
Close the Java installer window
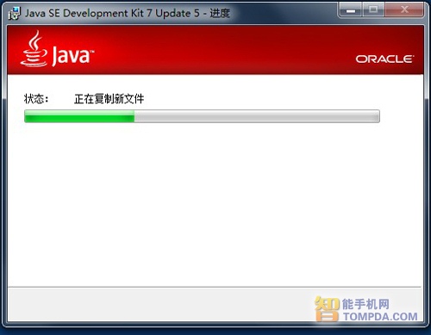point(404,10)
